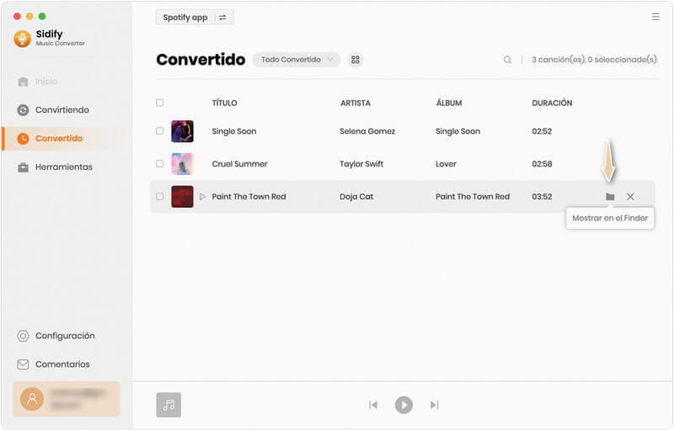
Task: Go to the Convirtiendo section
Action: click(x=53, y=110)
